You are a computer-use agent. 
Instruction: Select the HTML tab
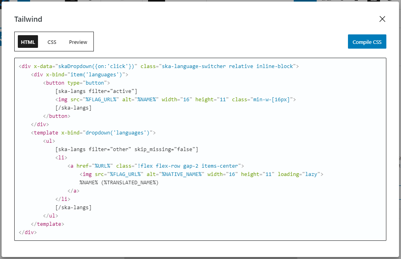coord(28,42)
